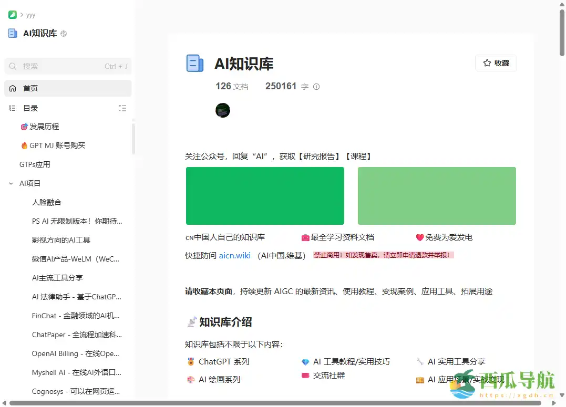Click the notebook icon beside sidebar AI知识库 title
Viewport: 566px width, 407px height.
tap(12, 33)
